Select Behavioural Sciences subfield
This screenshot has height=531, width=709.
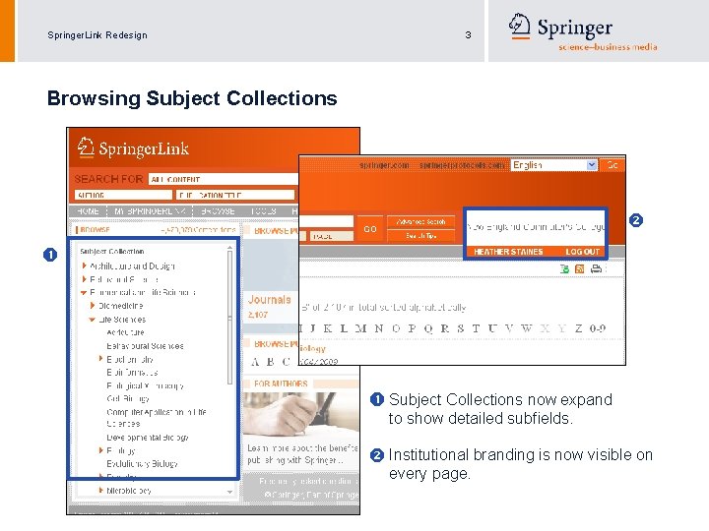point(145,346)
